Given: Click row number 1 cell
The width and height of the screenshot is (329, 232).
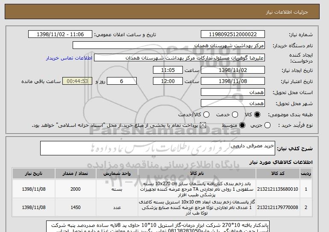Looking at the screenshot, I should [306, 189].
